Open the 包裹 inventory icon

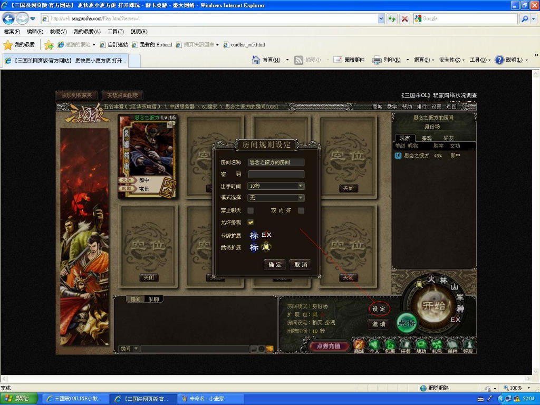point(390,346)
